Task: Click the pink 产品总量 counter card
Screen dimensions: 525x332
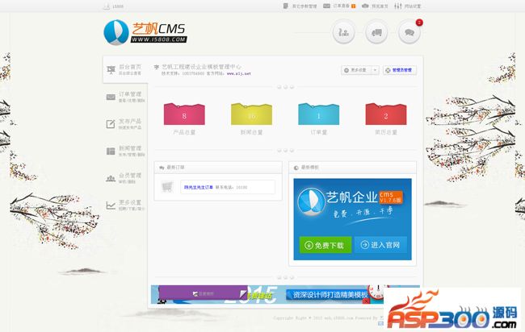Action: (x=184, y=114)
